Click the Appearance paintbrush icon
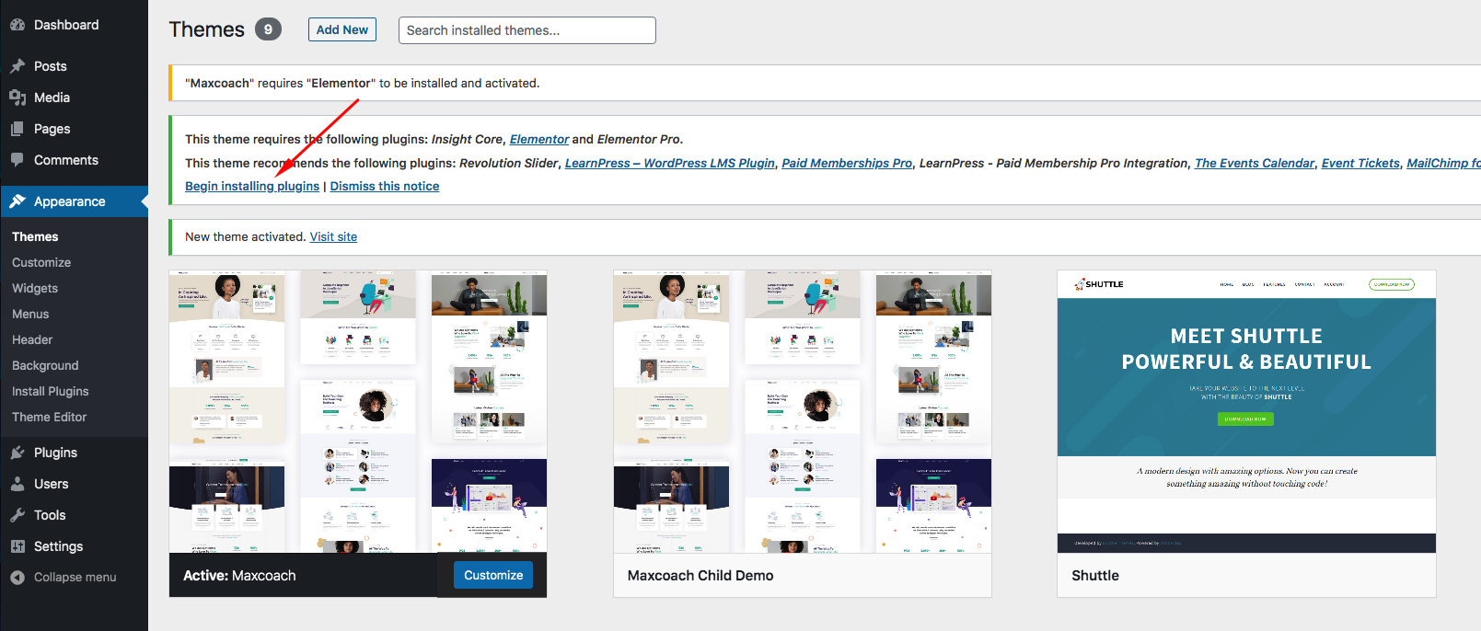 (x=17, y=201)
